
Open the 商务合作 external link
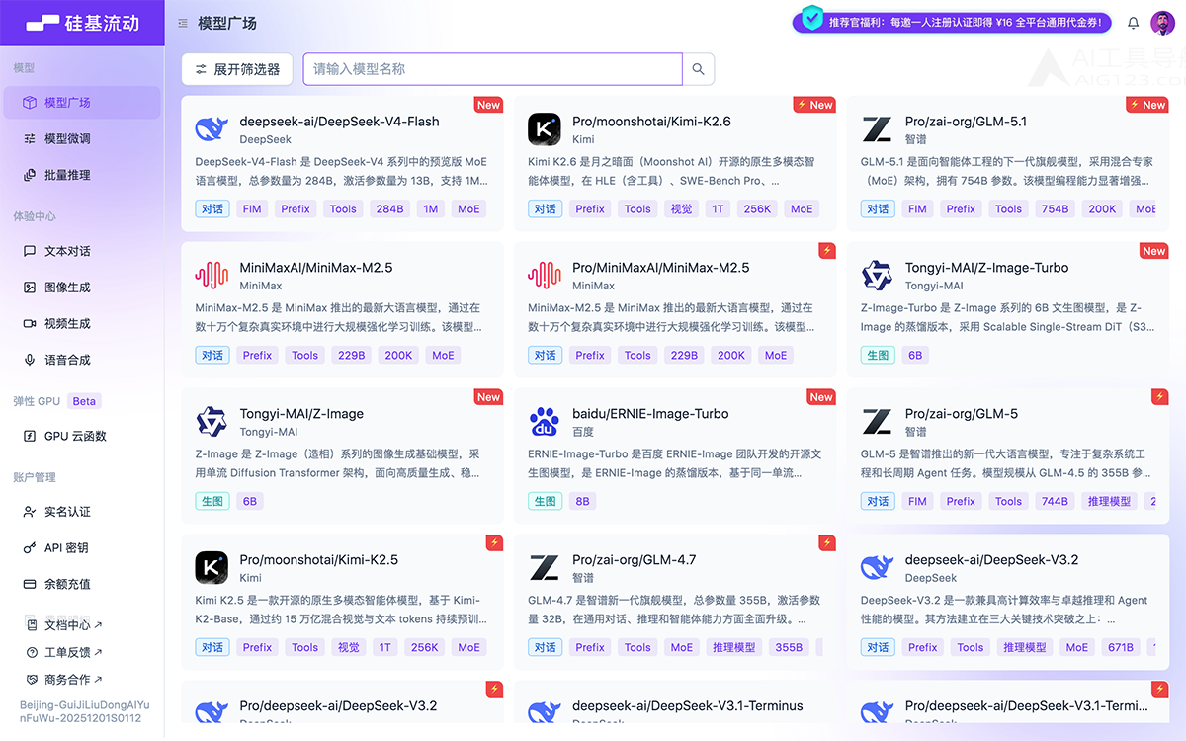pos(65,680)
